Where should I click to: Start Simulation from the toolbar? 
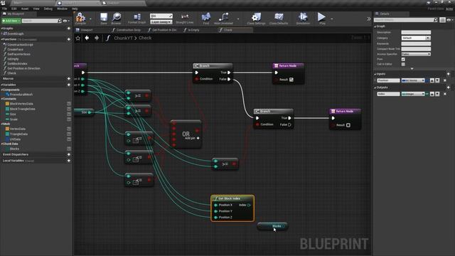coord(303,18)
